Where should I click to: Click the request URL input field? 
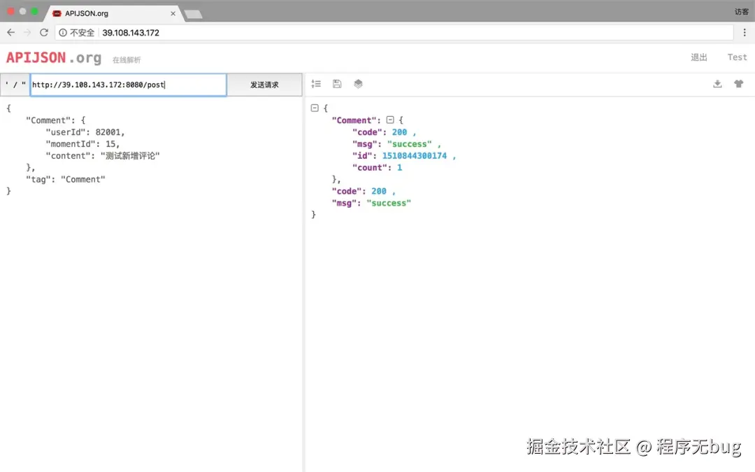point(128,85)
